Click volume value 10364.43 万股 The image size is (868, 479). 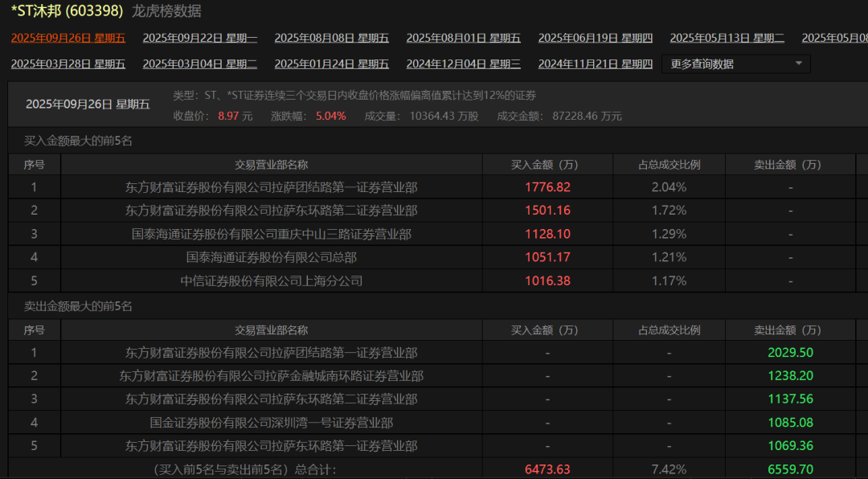tap(444, 117)
